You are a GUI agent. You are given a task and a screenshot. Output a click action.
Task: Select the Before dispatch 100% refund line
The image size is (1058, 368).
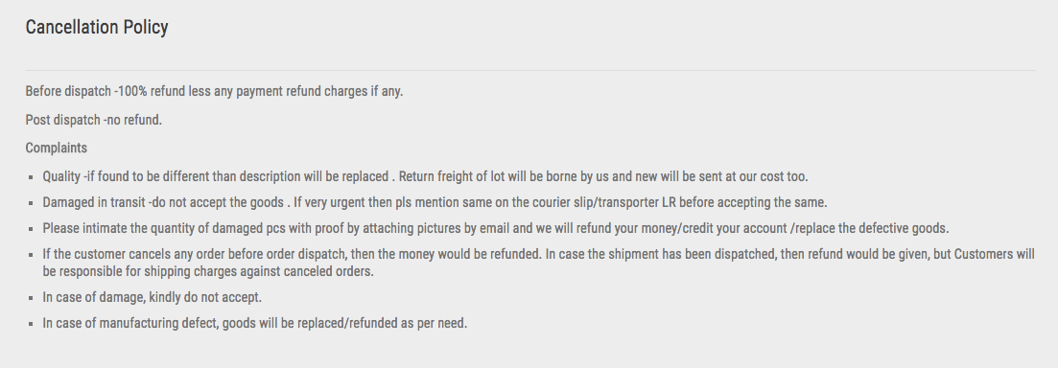[x=214, y=91]
